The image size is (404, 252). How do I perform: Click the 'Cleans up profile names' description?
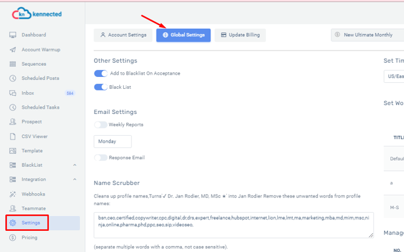[227, 200]
